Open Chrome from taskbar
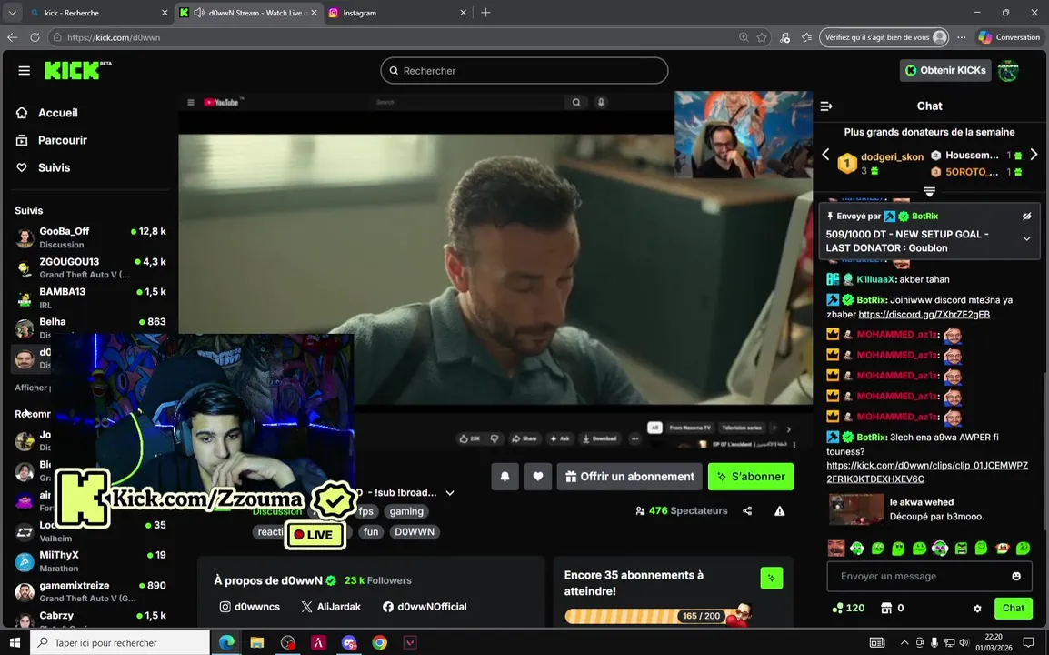This screenshot has height=655, width=1049. pos(379,643)
